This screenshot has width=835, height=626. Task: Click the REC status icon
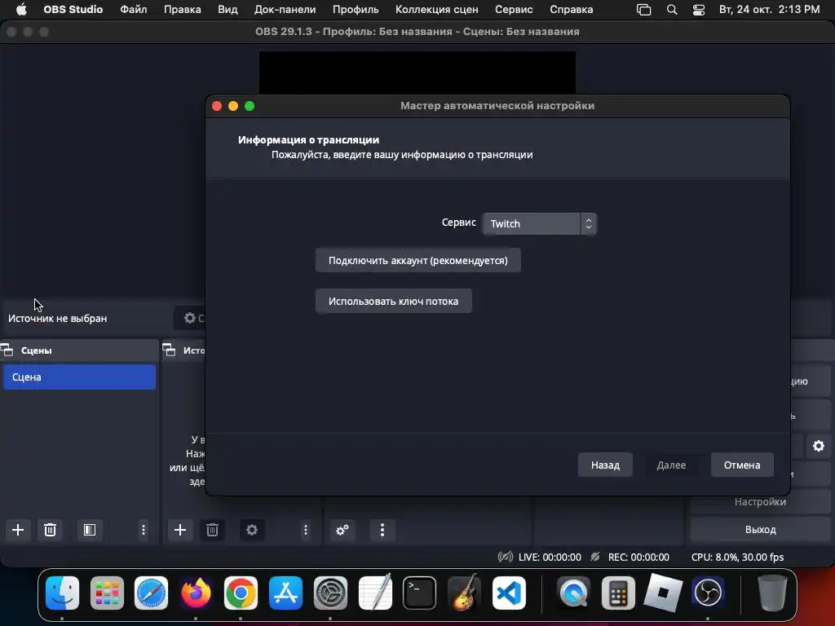[595, 557]
